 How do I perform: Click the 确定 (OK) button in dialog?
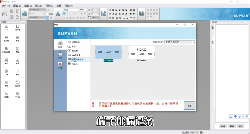189,105
